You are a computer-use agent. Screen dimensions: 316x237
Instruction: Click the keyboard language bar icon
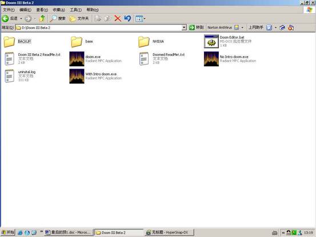274,233
